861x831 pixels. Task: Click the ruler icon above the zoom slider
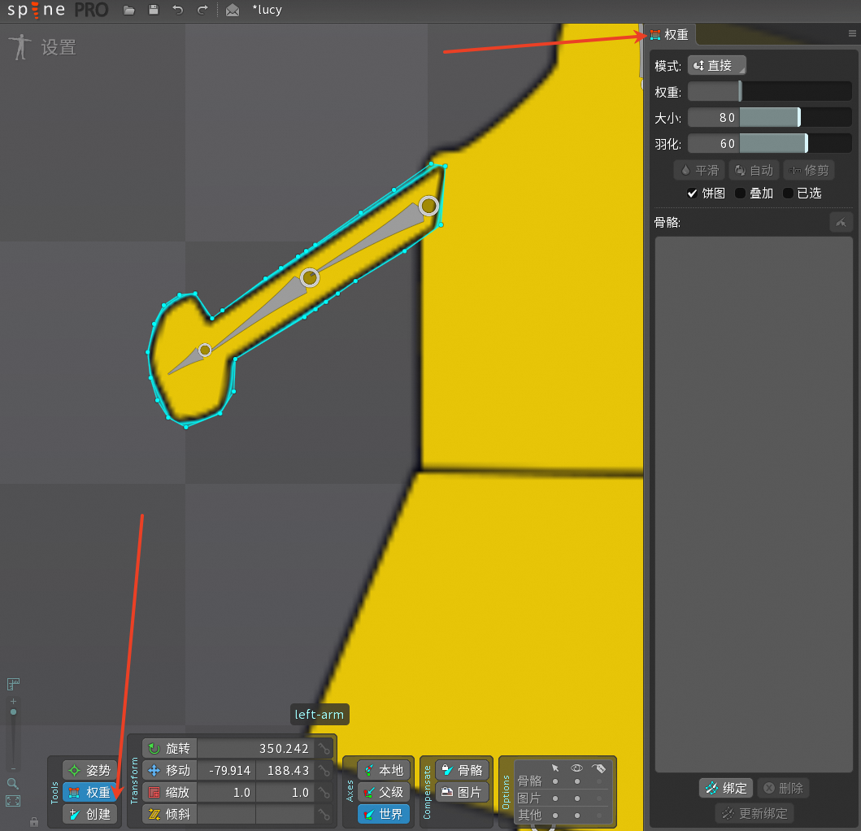[x=13, y=684]
